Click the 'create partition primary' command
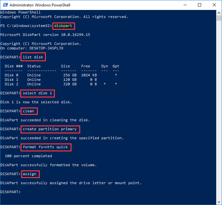Image resolution: width=222 pixels, height=205 pixels. (50, 129)
